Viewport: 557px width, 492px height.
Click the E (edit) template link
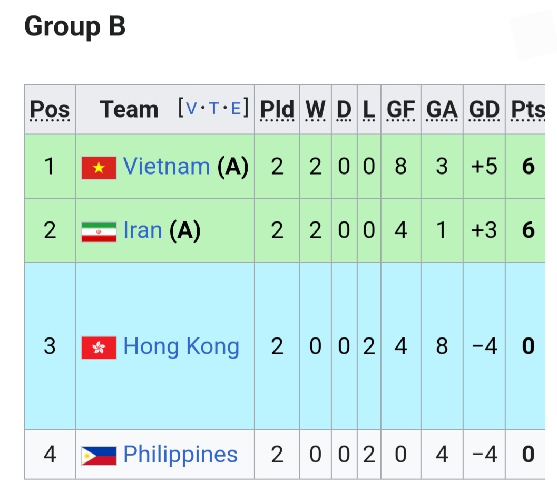tap(236, 109)
